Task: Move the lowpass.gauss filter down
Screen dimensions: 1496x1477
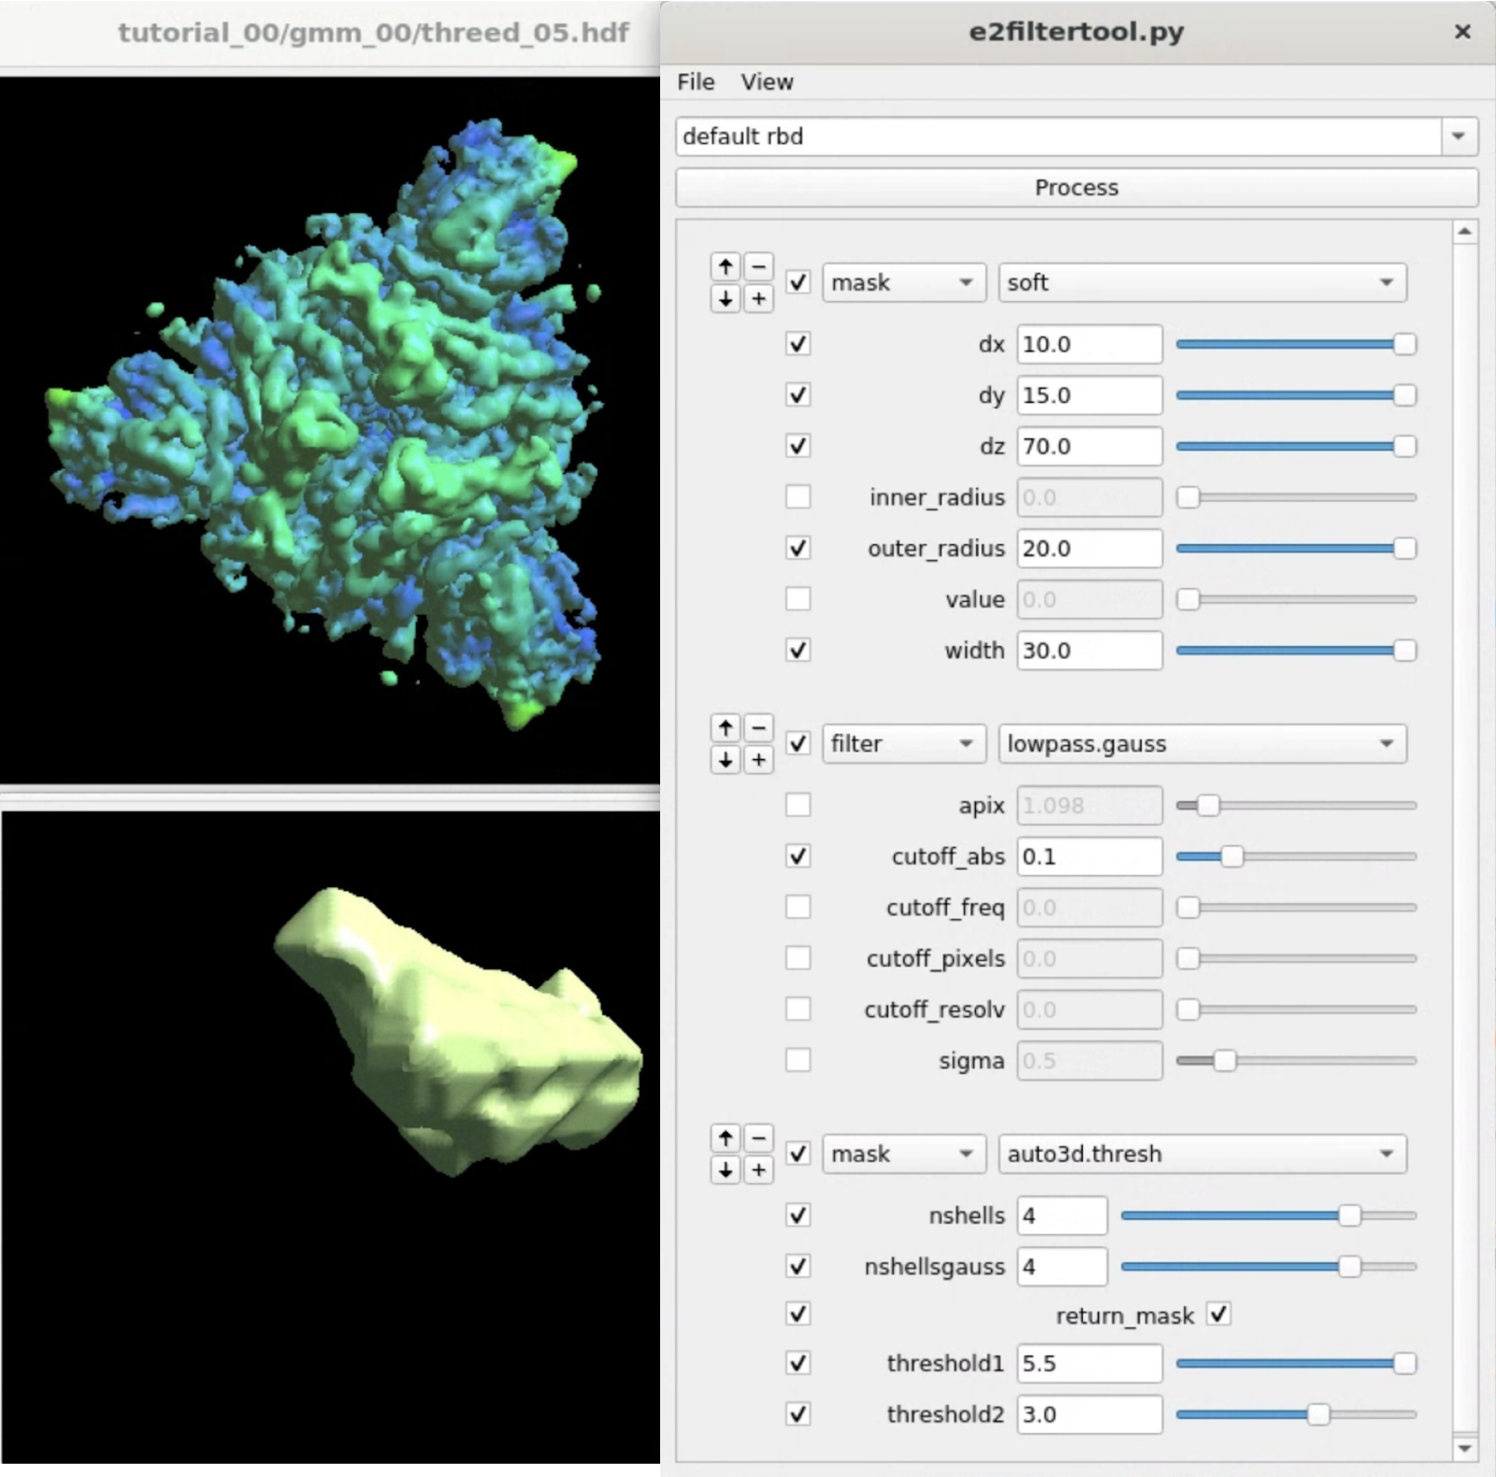Action: point(726,760)
